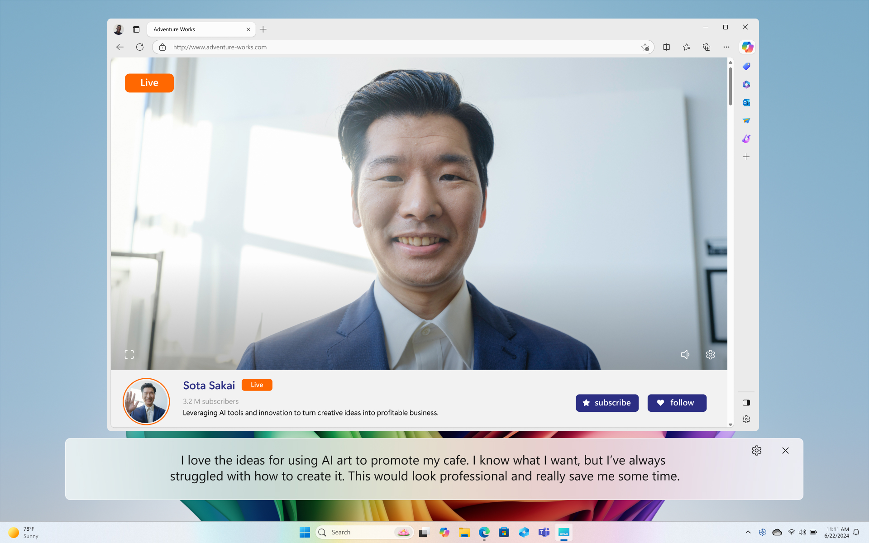This screenshot has height=543, width=869.
Task: Expand taskbar search dropdown
Action: pos(402,532)
